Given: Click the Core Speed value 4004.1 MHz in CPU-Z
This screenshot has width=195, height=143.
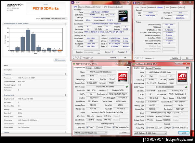Looking at the screenshot, I should (x=91, y=38).
